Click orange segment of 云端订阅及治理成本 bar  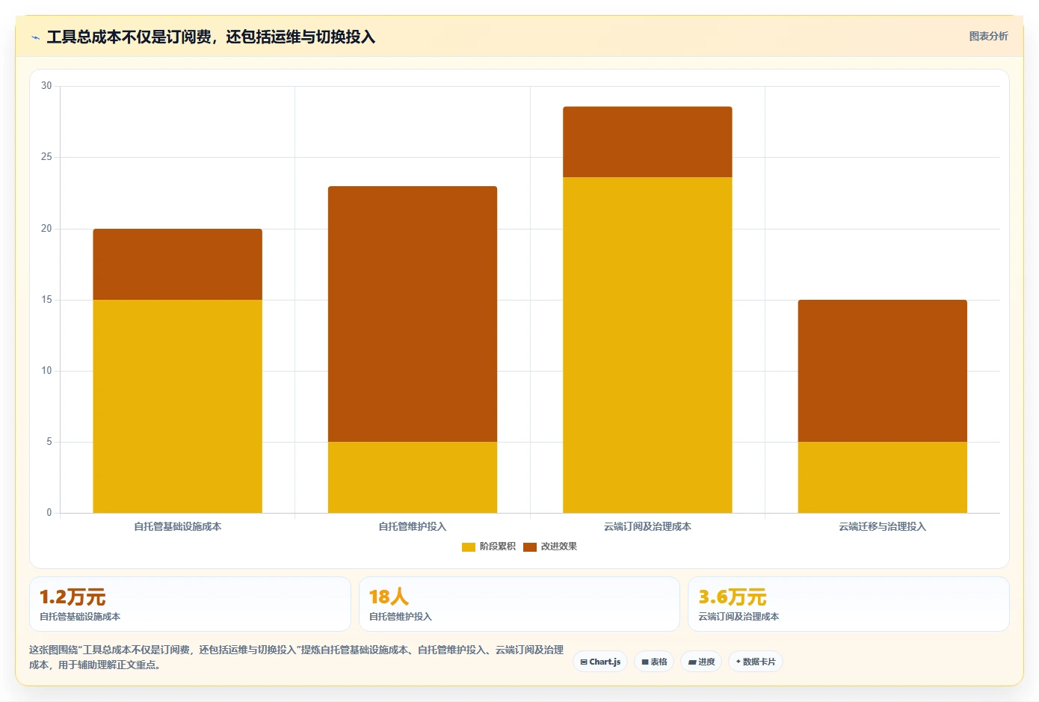pos(647,142)
